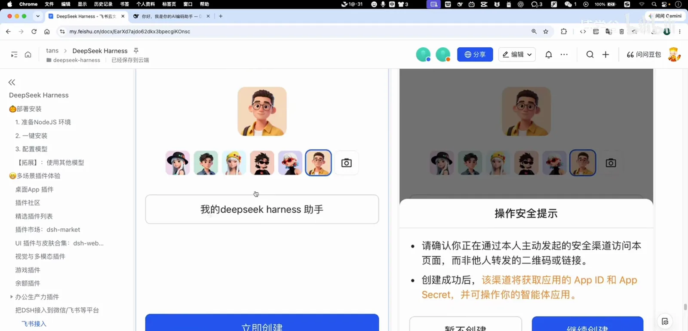Jump to 插件市场：dsh-market section

48,230
